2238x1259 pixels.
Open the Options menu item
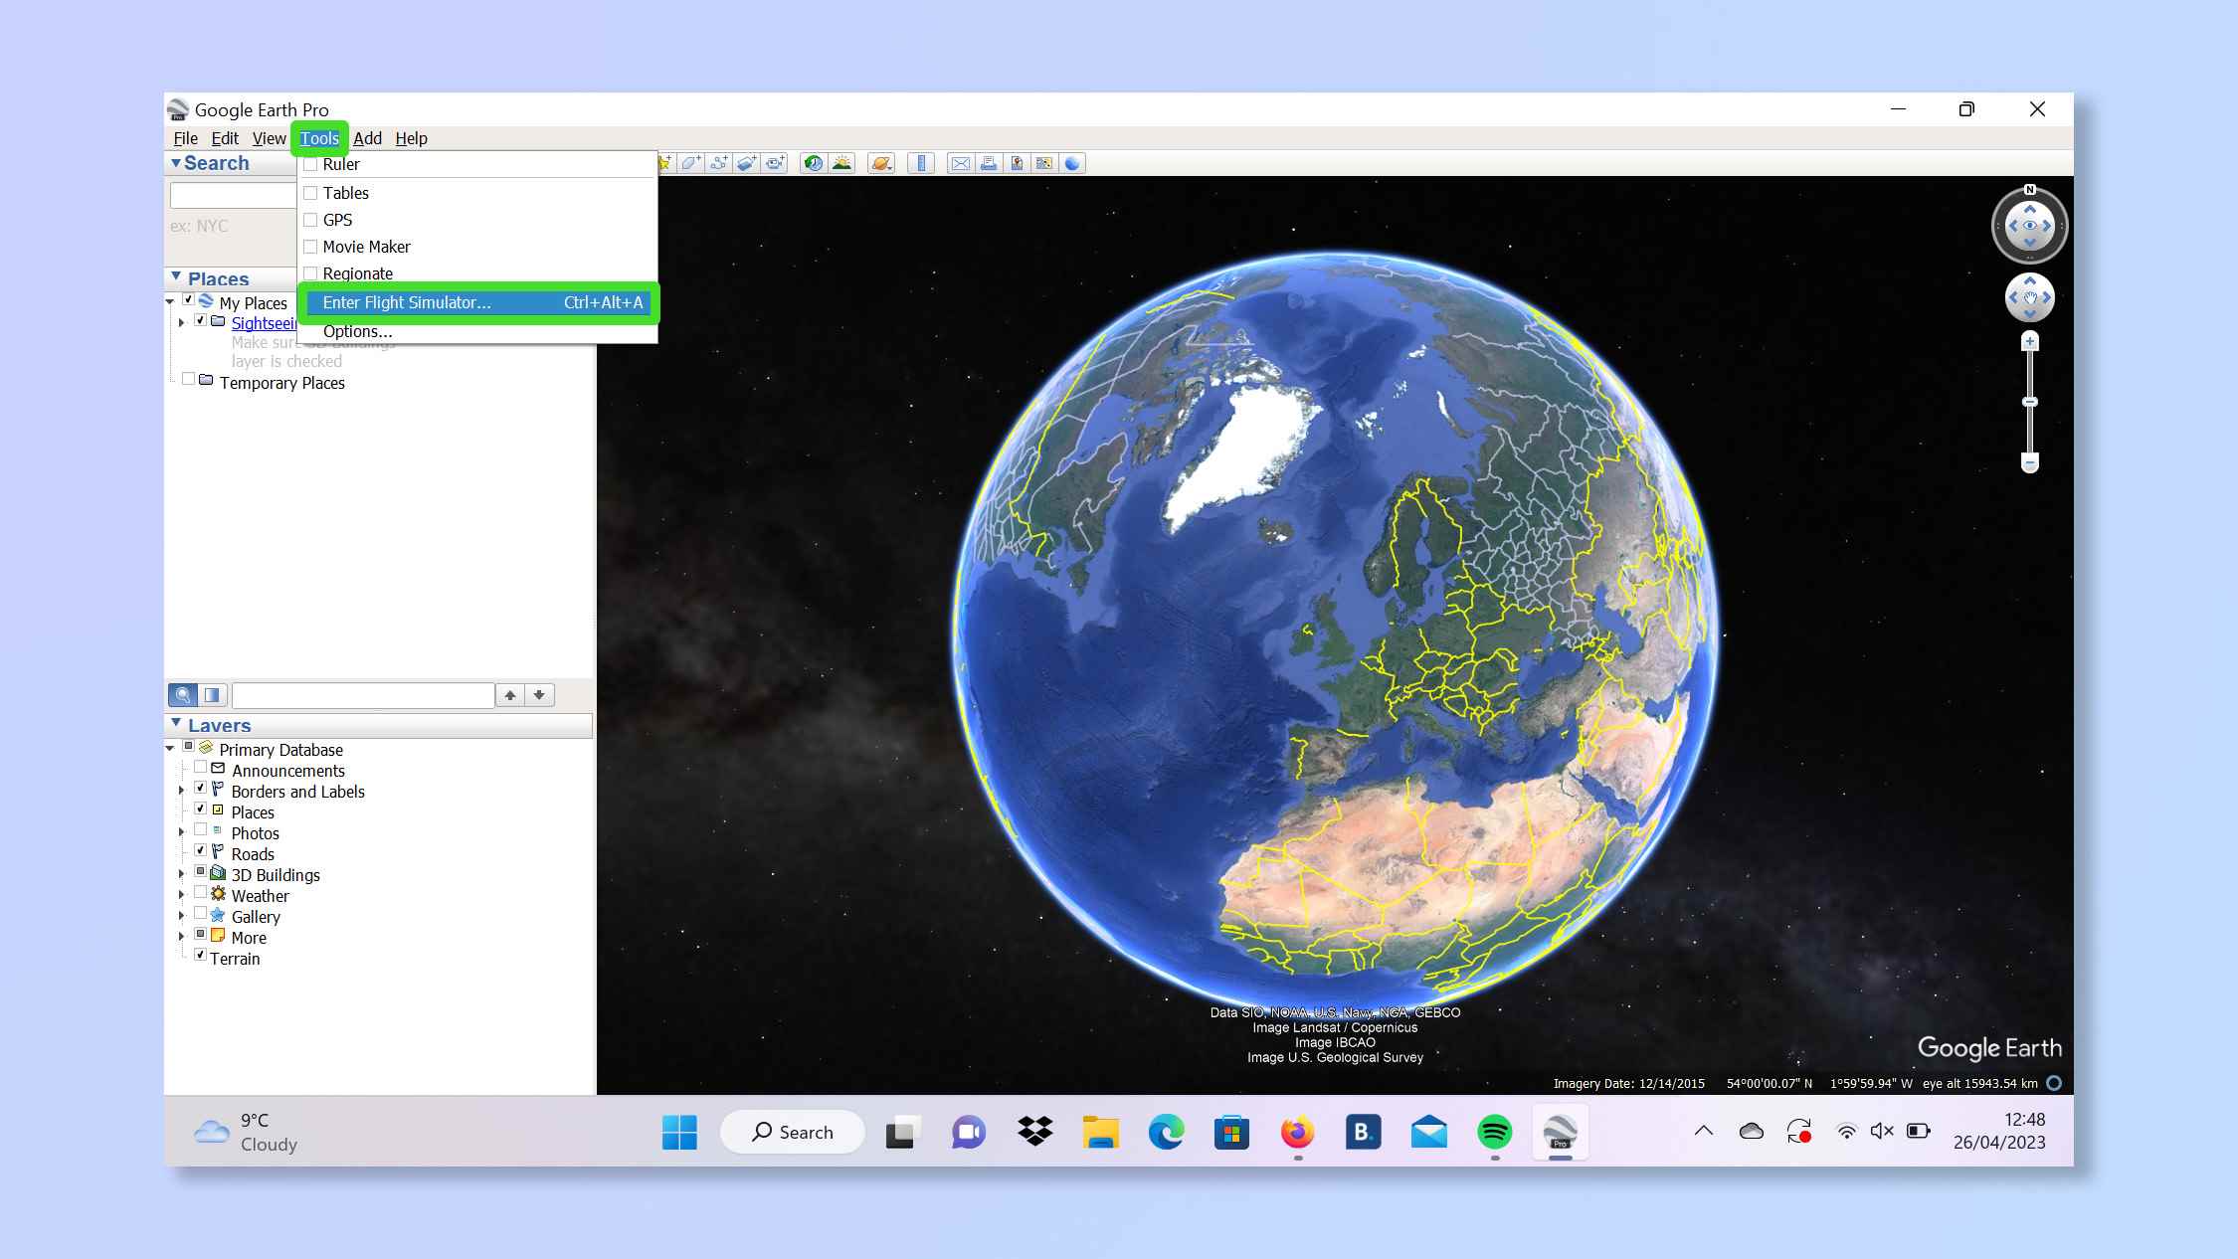click(358, 330)
